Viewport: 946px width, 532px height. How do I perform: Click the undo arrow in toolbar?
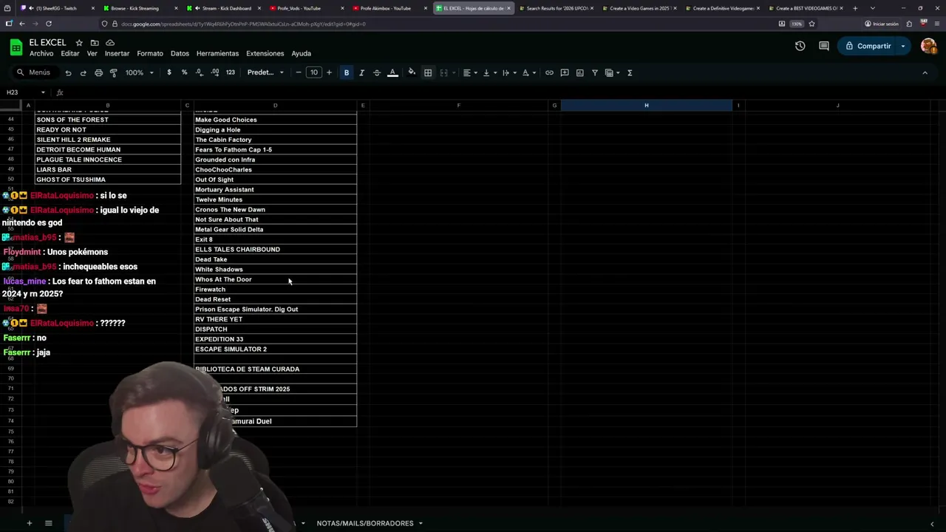click(68, 72)
